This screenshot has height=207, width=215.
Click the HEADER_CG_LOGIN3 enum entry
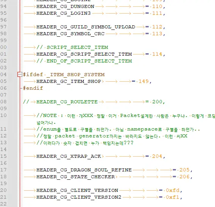[64, 13]
